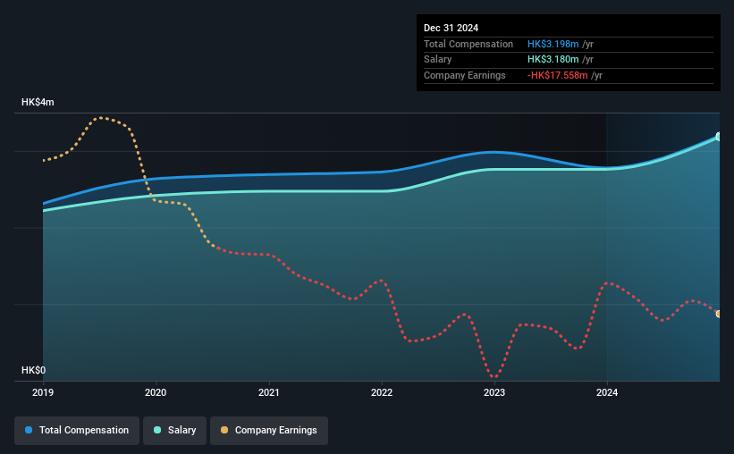Select the 2023 x-axis label

click(x=494, y=392)
